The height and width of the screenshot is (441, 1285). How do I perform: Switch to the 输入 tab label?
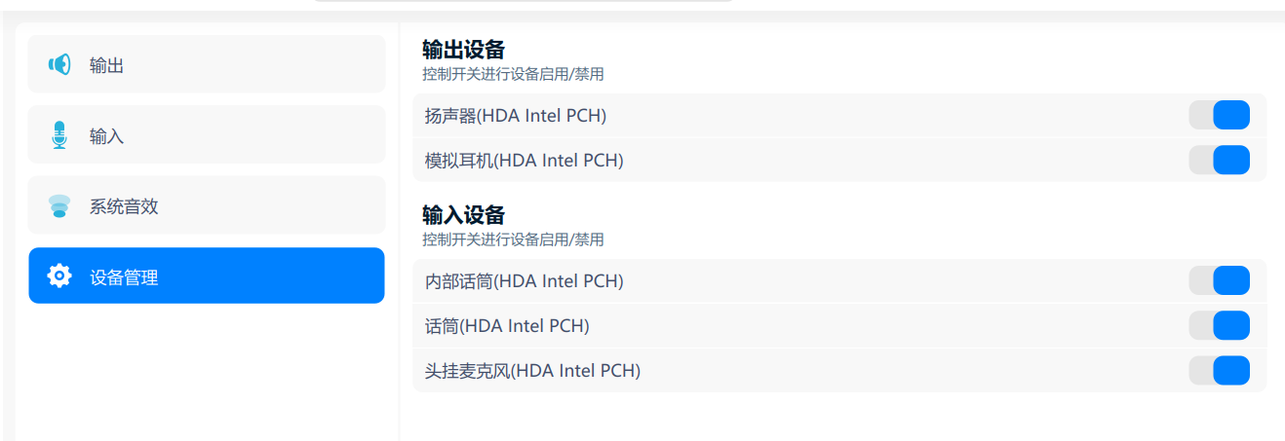[x=106, y=136]
